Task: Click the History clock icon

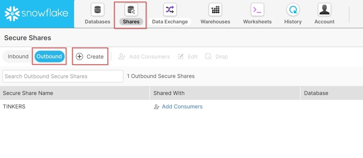Action: pos(293,10)
